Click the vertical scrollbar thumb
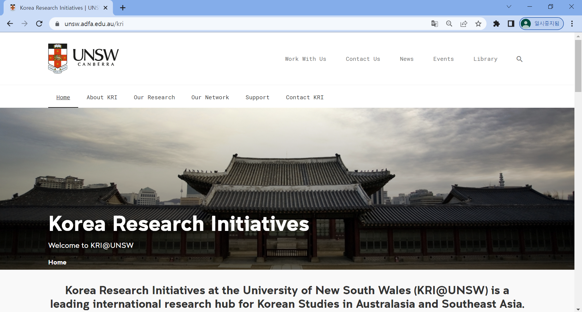Viewport: 582px width, 312px height. tap(578, 66)
